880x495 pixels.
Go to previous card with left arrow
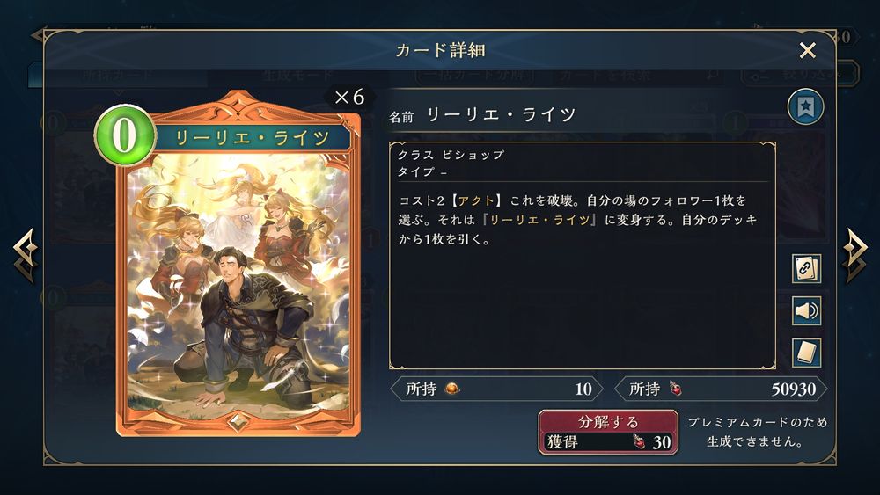(x=26, y=255)
